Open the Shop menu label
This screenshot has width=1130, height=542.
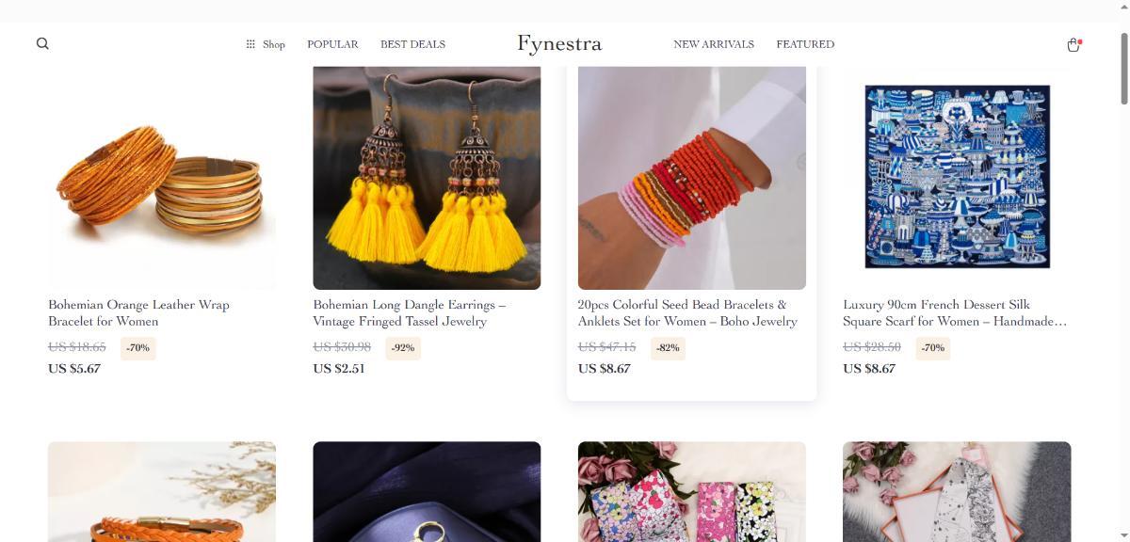click(274, 44)
